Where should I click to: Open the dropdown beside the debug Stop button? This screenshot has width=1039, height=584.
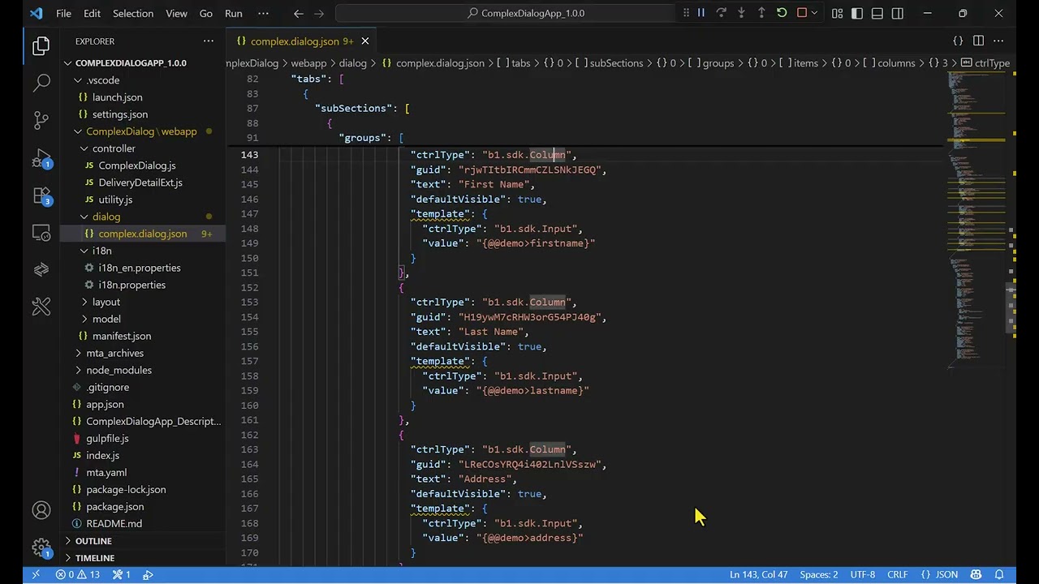[814, 13]
